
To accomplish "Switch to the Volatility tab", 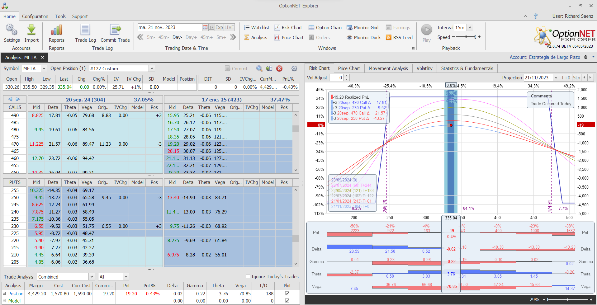I will click(424, 68).
